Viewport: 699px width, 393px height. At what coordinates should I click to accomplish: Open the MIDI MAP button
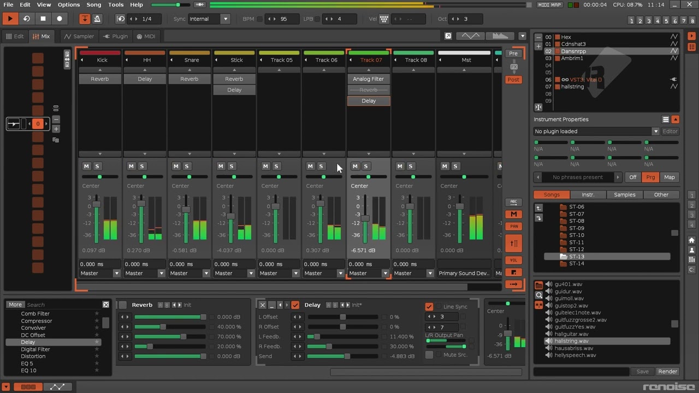[549, 5]
